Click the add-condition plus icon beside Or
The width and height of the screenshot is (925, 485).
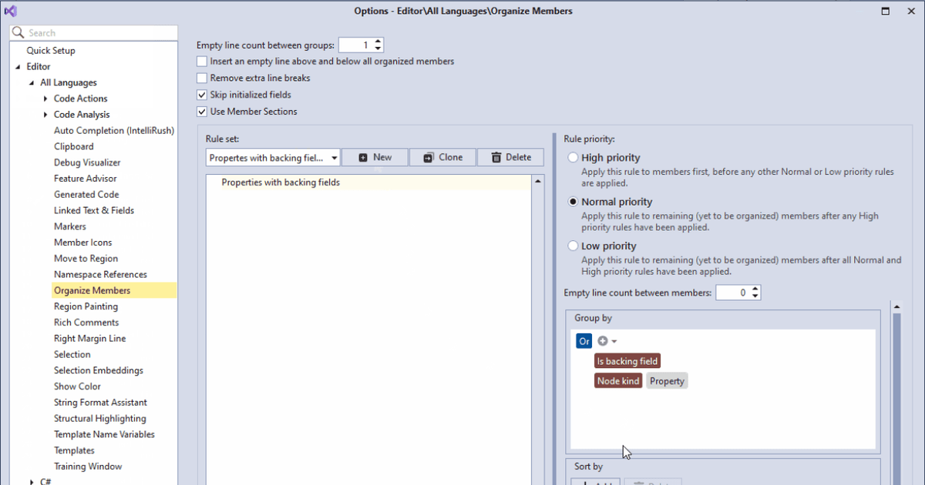(603, 341)
